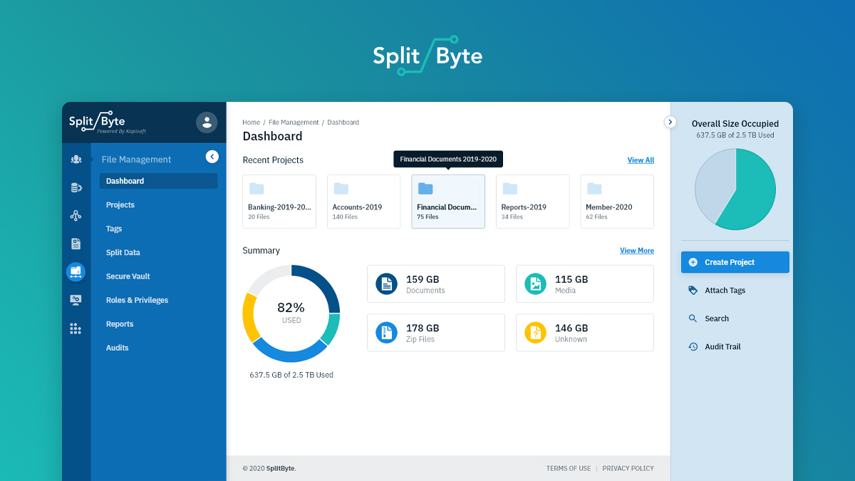
Task: Click the Audit Trail action
Action: pyautogui.click(x=722, y=347)
